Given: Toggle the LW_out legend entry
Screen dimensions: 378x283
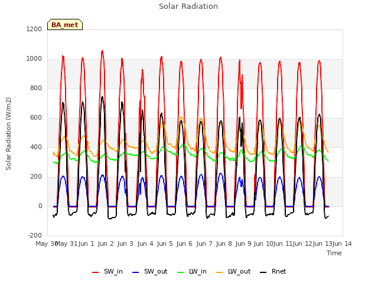Looking at the screenshot, I should click(x=233, y=272).
